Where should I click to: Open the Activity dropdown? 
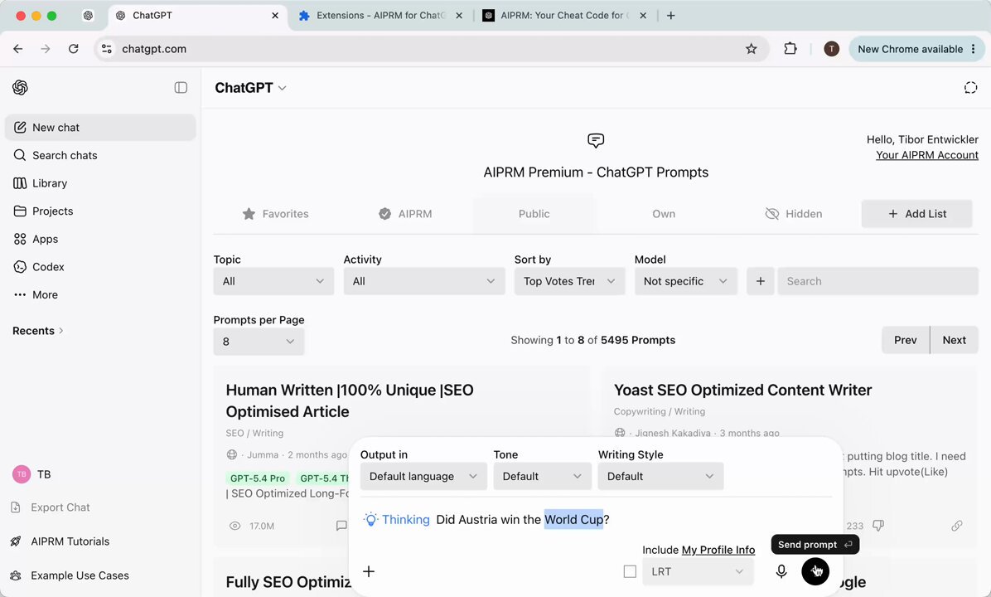(424, 281)
